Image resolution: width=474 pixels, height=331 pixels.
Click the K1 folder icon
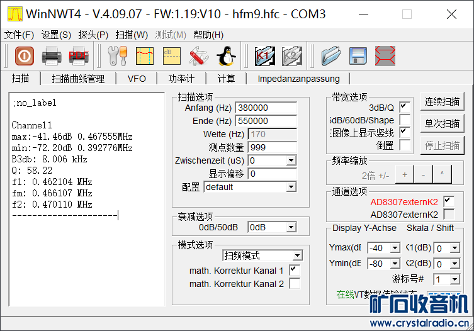pos(265,56)
